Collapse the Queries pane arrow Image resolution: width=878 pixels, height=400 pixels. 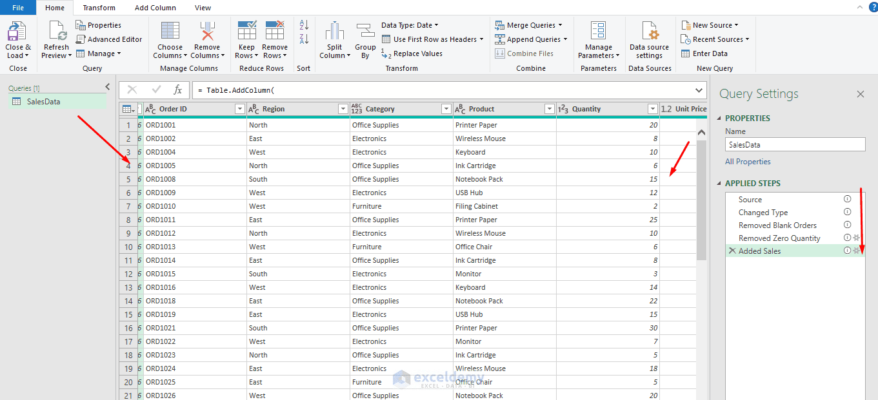click(108, 87)
